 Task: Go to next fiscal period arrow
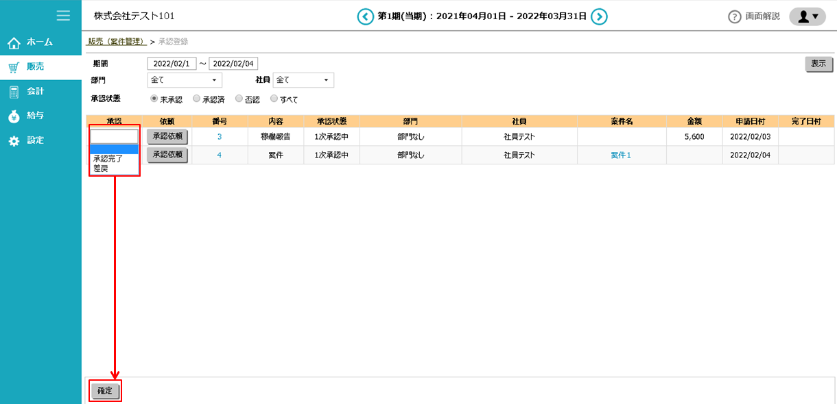599,16
